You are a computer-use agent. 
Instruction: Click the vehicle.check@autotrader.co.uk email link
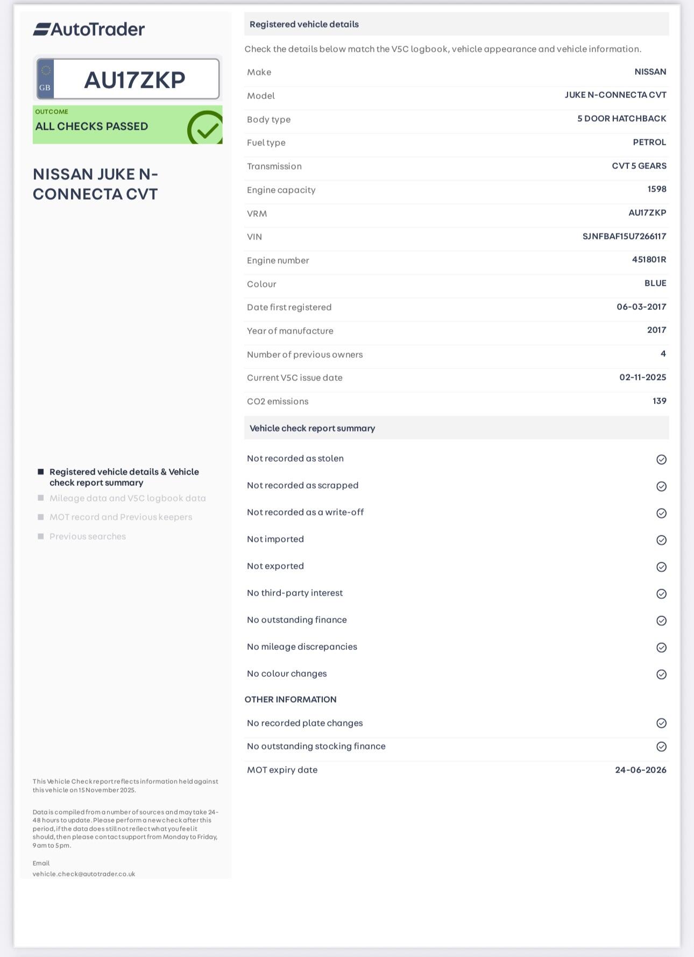pyautogui.click(x=84, y=874)
